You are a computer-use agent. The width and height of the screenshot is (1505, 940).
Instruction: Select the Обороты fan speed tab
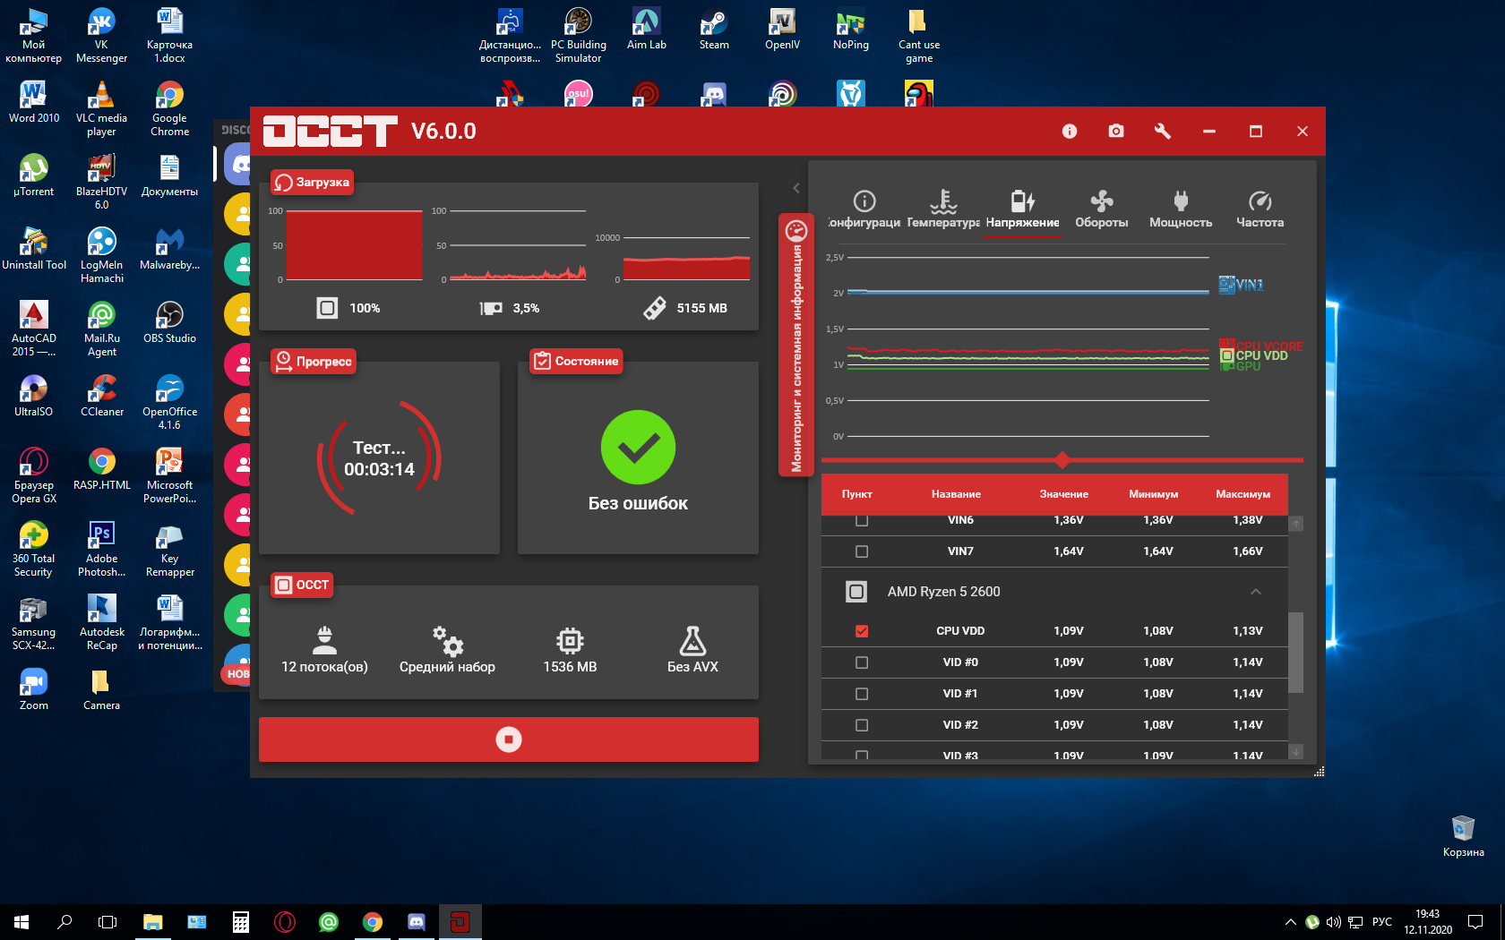1102,209
